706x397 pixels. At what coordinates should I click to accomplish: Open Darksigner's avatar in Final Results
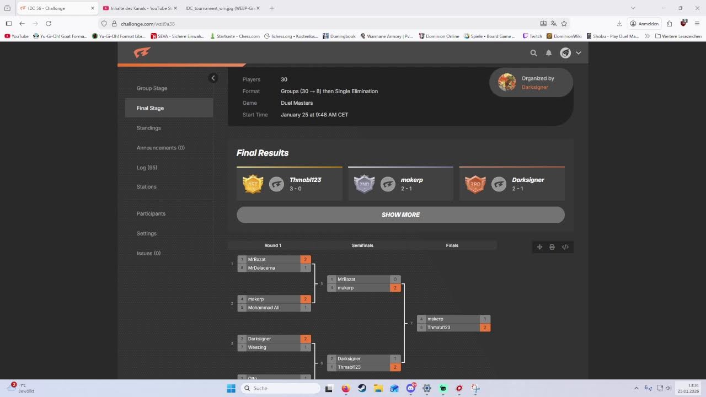click(x=499, y=184)
